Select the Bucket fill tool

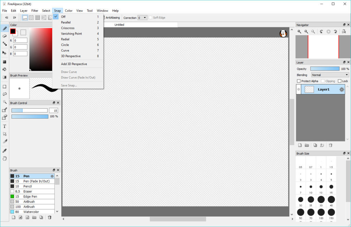point(4,69)
